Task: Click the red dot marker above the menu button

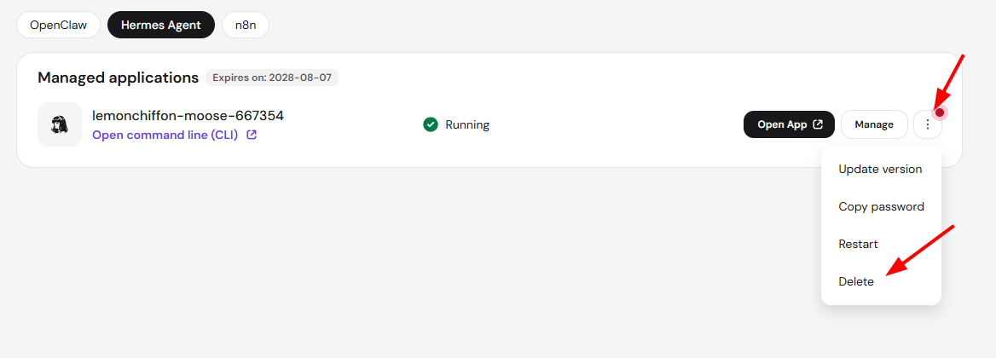Action: tap(940, 113)
